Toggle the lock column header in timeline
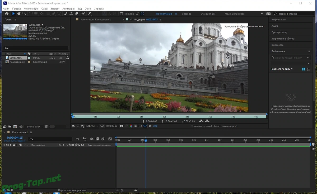The height and width of the screenshot is (194, 317). (14, 145)
